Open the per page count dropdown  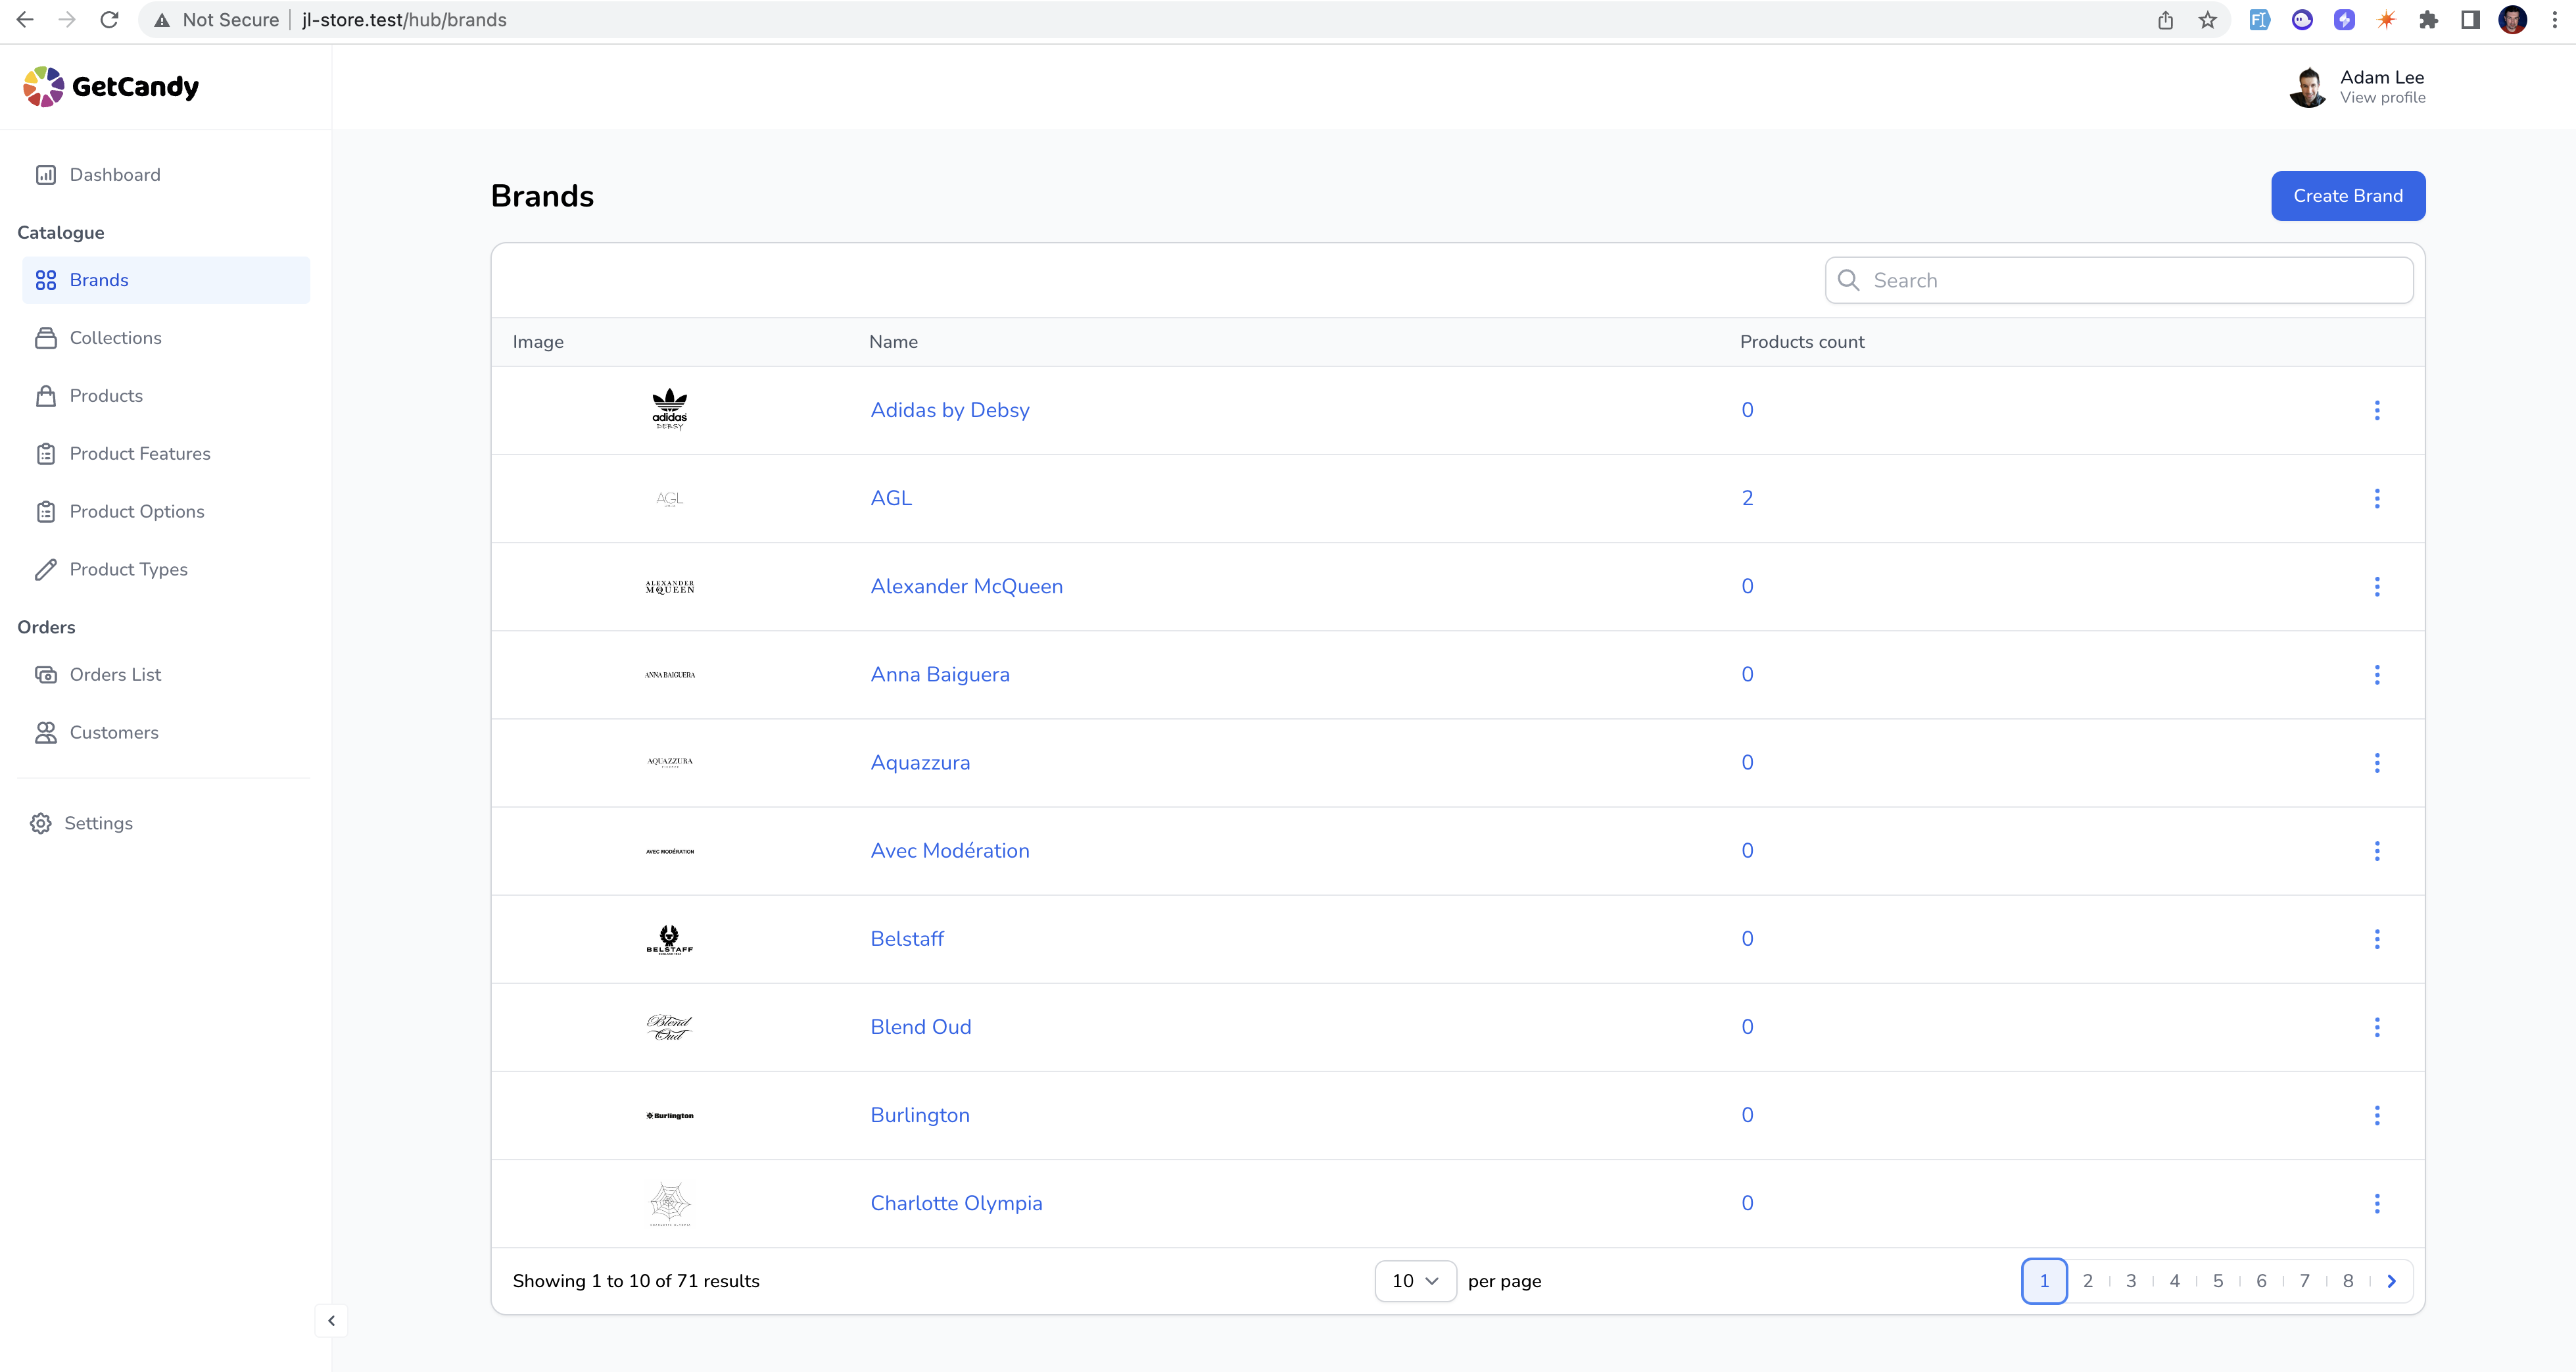click(1414, 1281)
